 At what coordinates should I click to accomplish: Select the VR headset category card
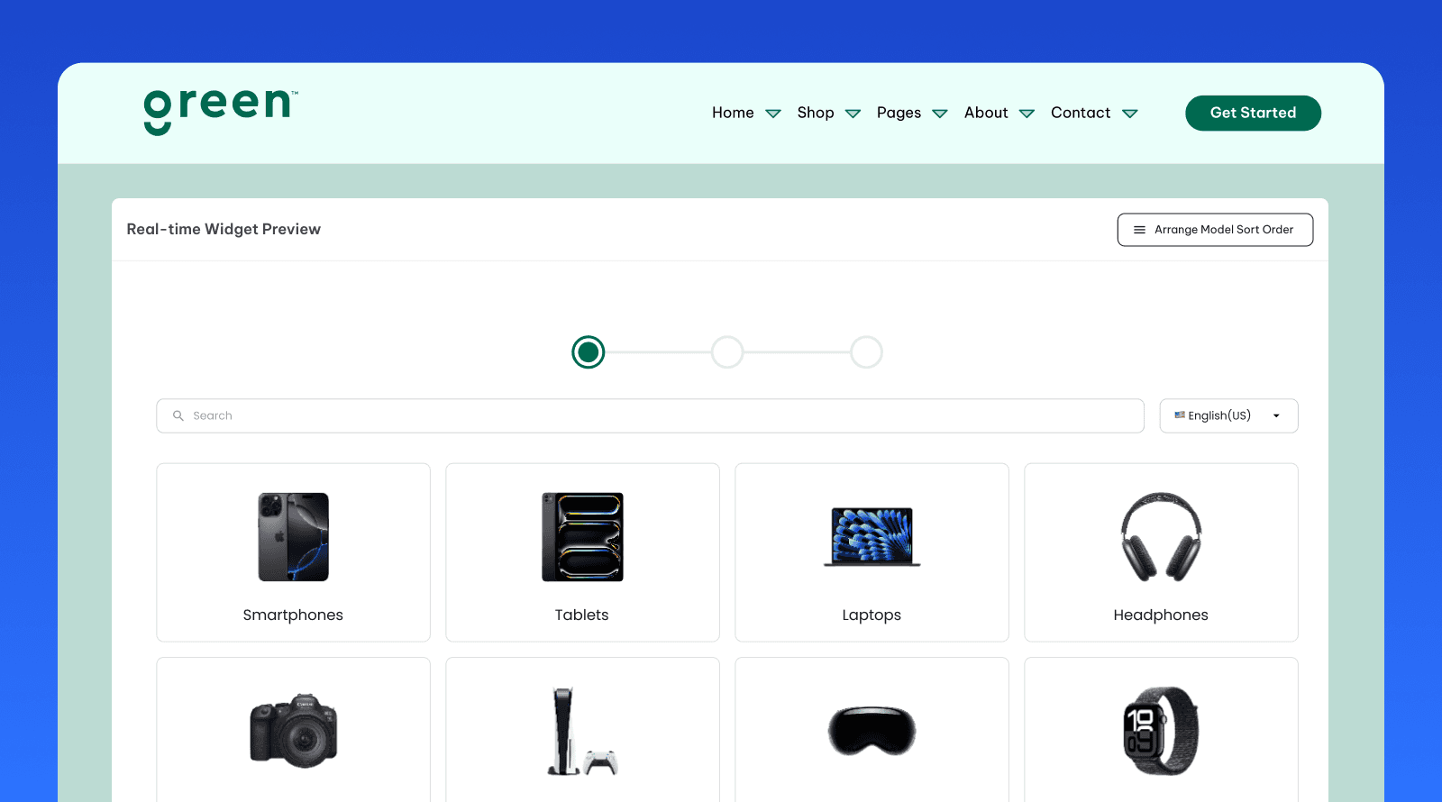pyautogui.click(x=872, y=730)
